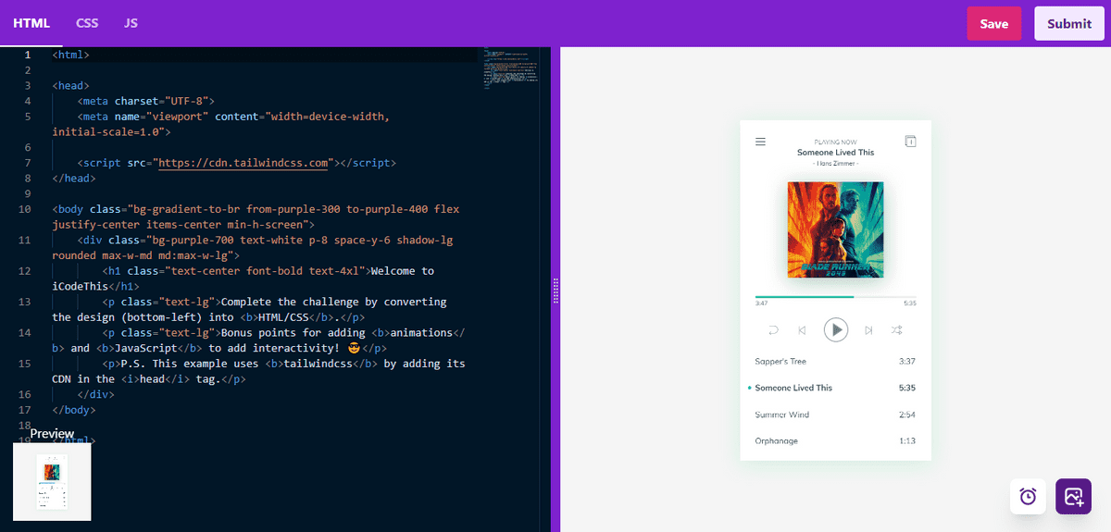Click the meta charset UTF-8 code line

point(146,101)
